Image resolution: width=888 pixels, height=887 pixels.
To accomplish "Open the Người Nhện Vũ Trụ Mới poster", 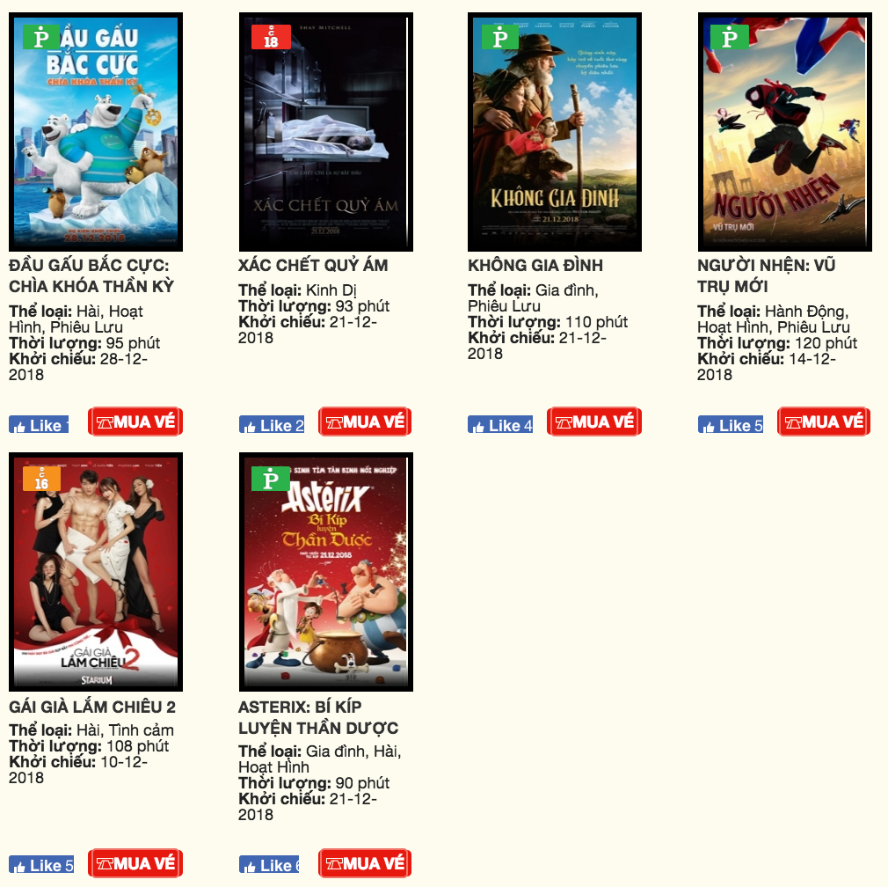I will coord(784,132).
